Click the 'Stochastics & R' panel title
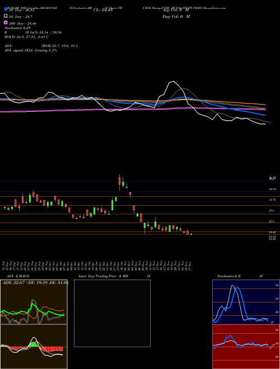 (229, 276)
